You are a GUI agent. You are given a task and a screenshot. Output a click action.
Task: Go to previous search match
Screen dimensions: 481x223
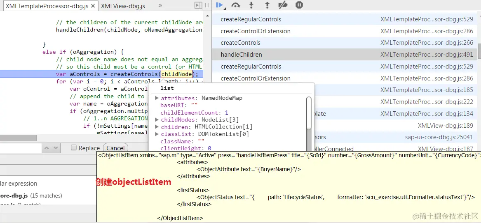point(47,148)
